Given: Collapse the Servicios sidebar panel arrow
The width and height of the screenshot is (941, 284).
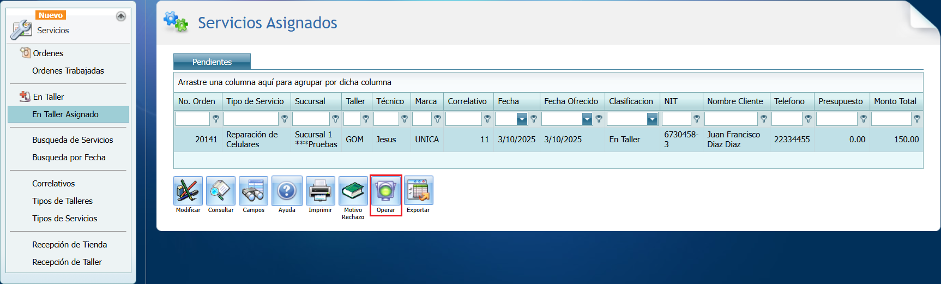Looking at the screenshot, I should (121, 16).
